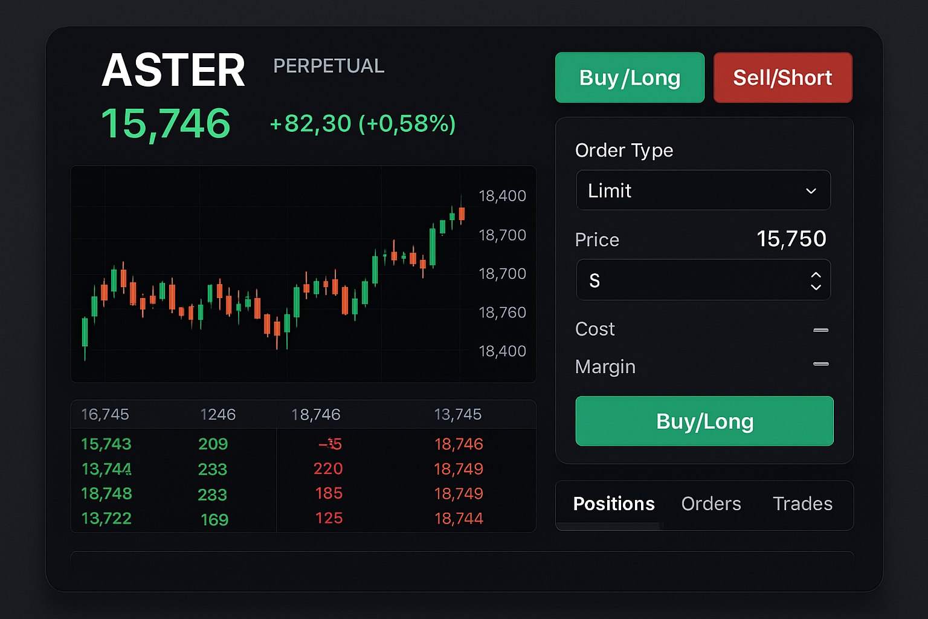Click the up arrow of the size stepper

816,275
